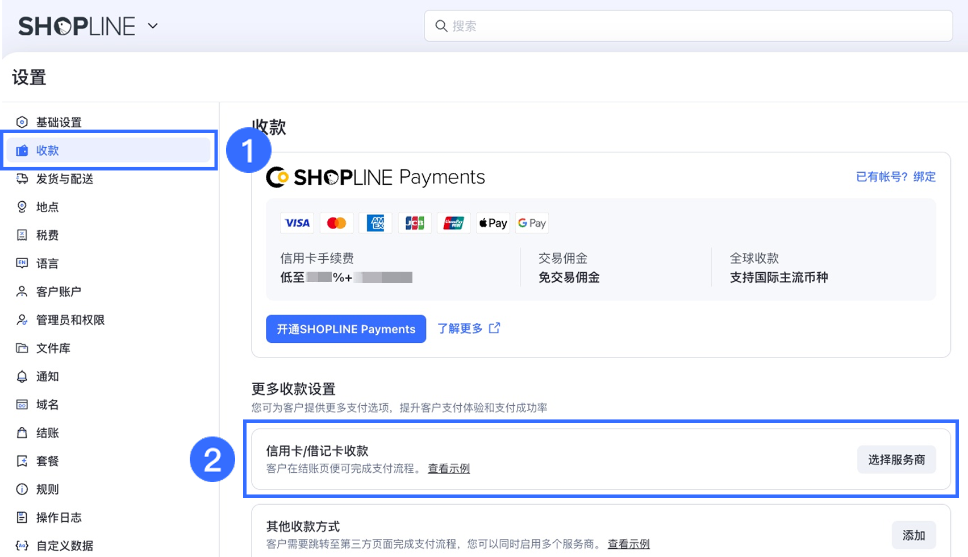Click 查看示例 under 信用卡/借记卡收款
Viewport: 968px width, 557px height.
[x=449, y=468]
